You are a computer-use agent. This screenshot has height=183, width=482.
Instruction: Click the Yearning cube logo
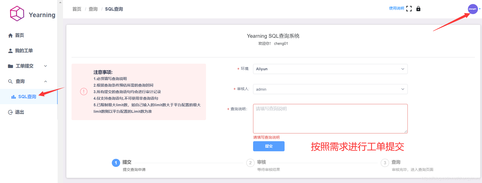click(17, 14)
